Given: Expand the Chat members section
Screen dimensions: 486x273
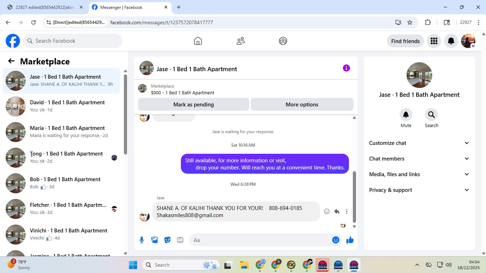Looking at the screenshot, I should pyautogui.click(x=419, y=159).
